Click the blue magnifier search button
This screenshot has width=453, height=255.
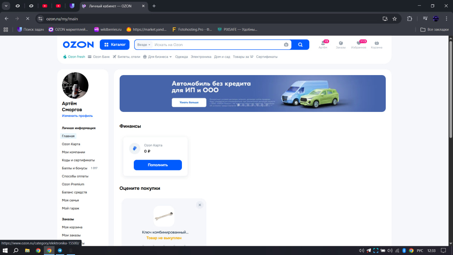[300, 45]
